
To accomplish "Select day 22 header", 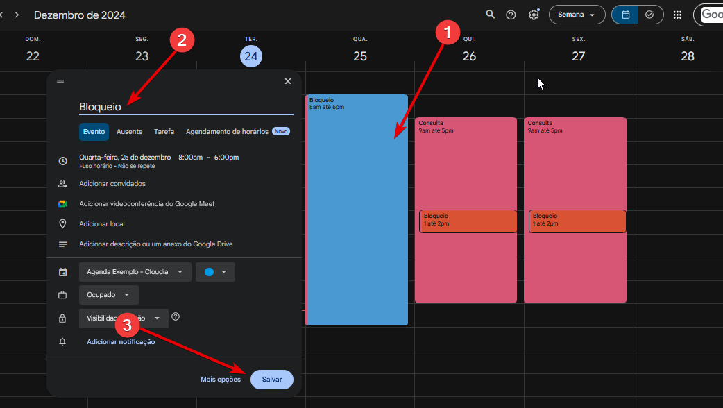I will coord(33,56).
